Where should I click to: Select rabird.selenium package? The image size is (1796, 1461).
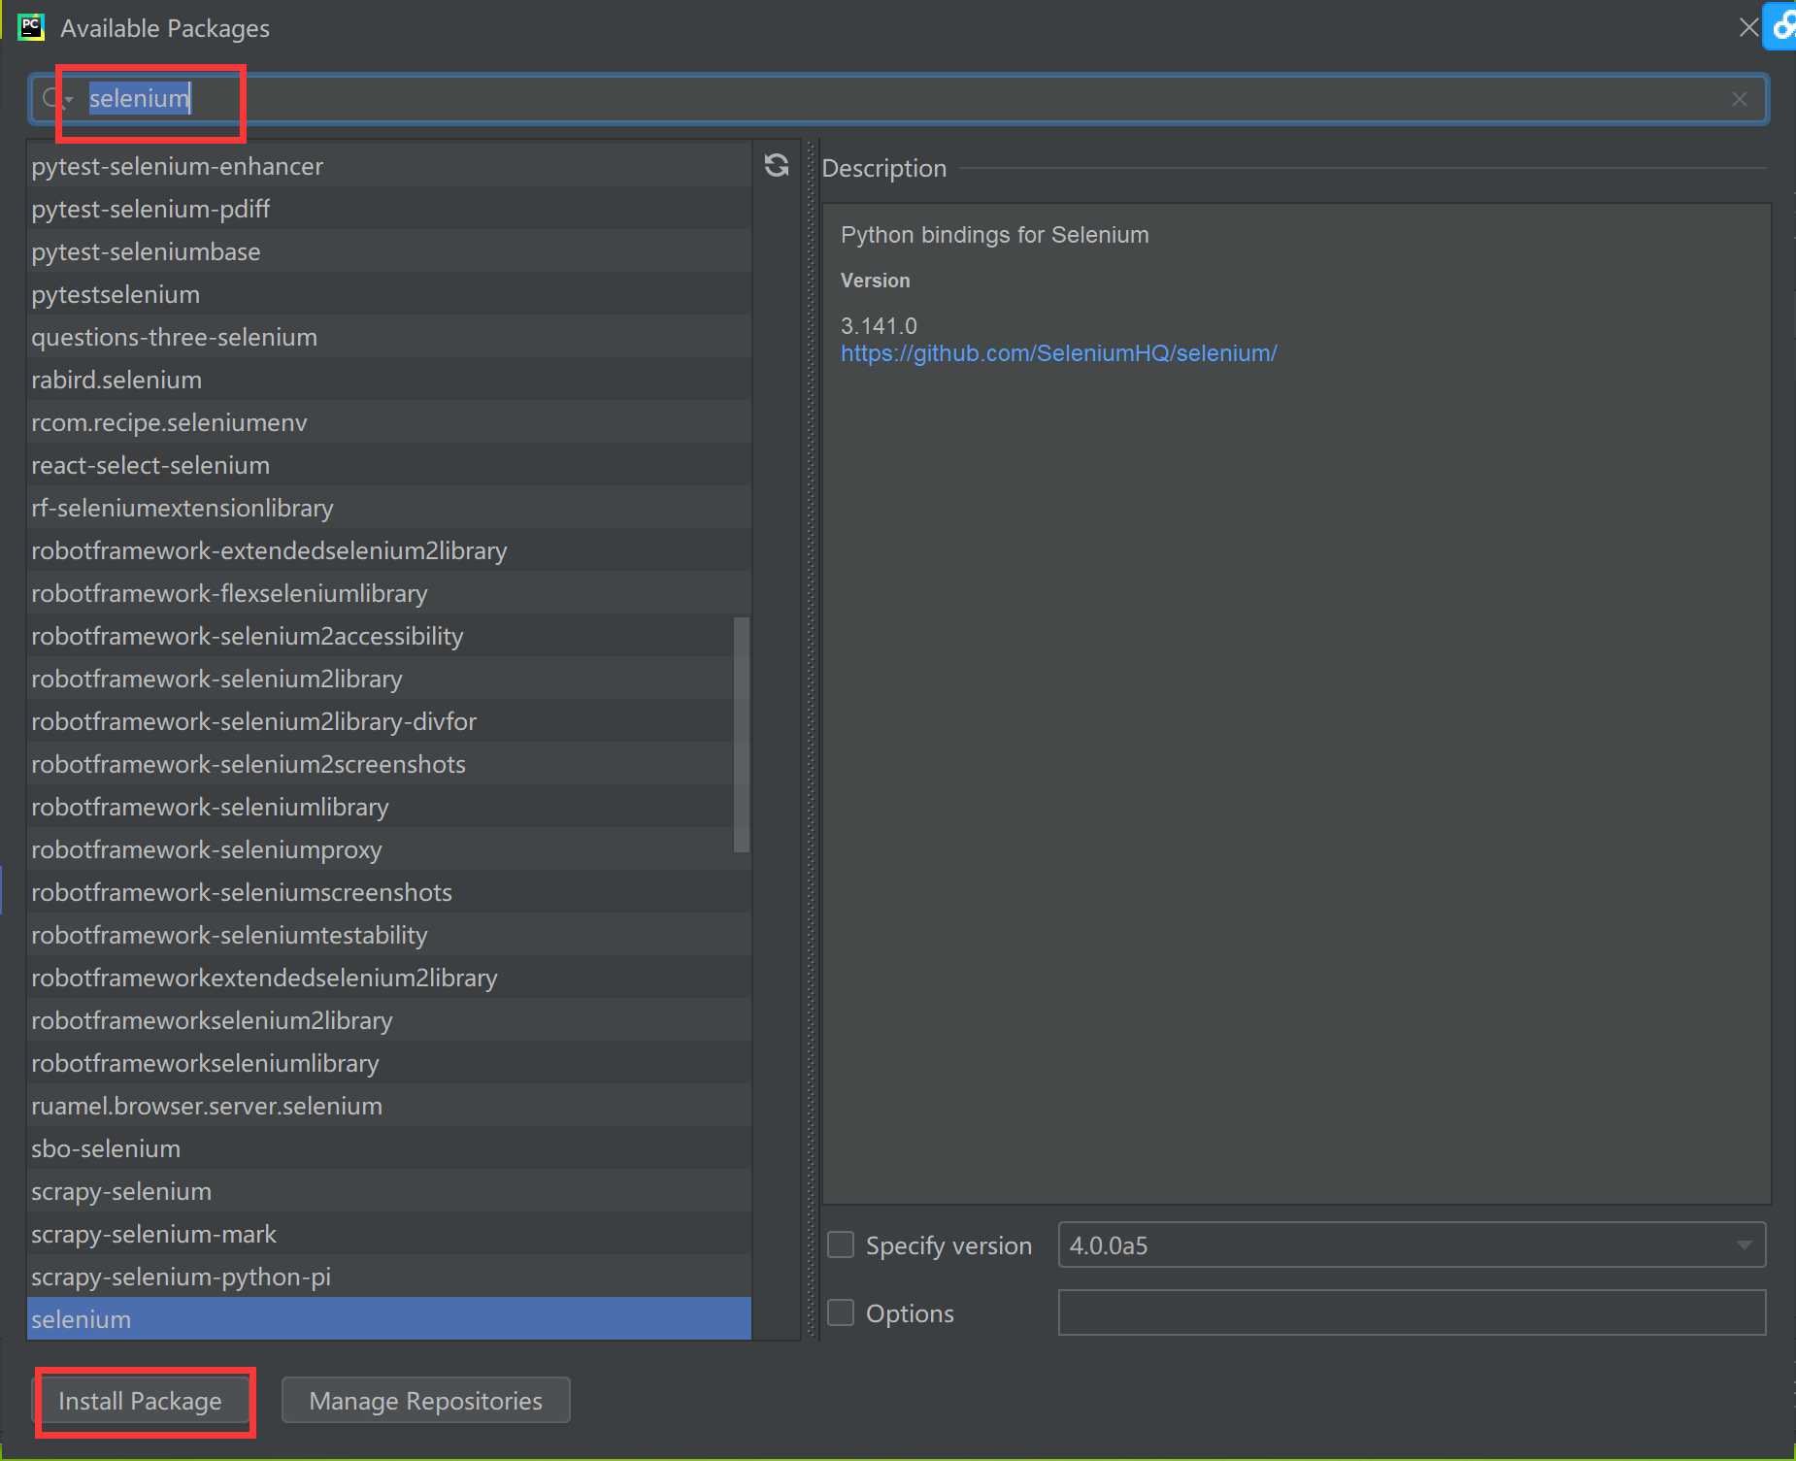389,380
